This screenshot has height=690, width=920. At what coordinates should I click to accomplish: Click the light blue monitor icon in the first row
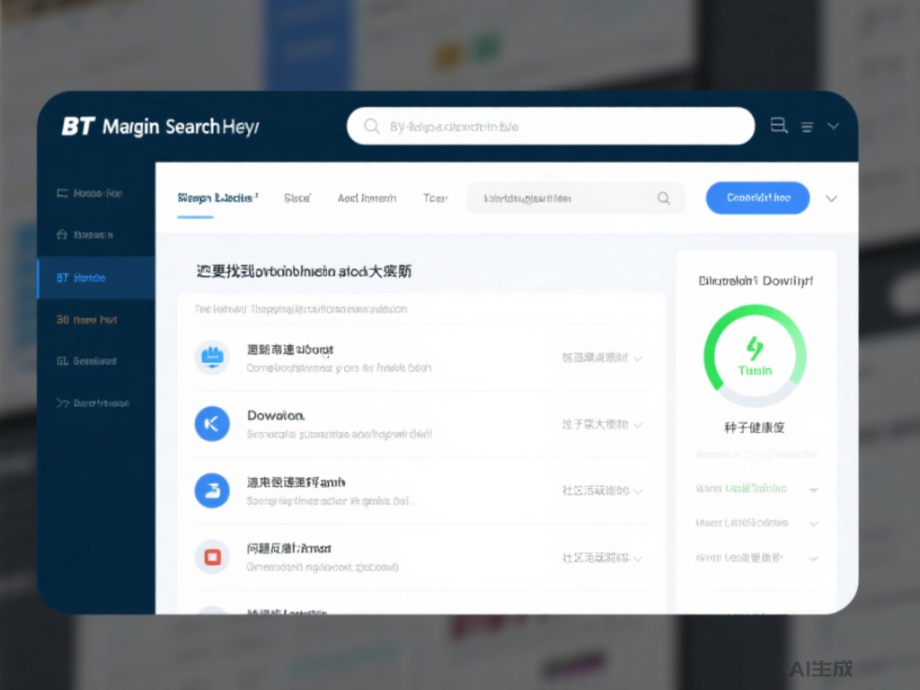pos(212,358)
